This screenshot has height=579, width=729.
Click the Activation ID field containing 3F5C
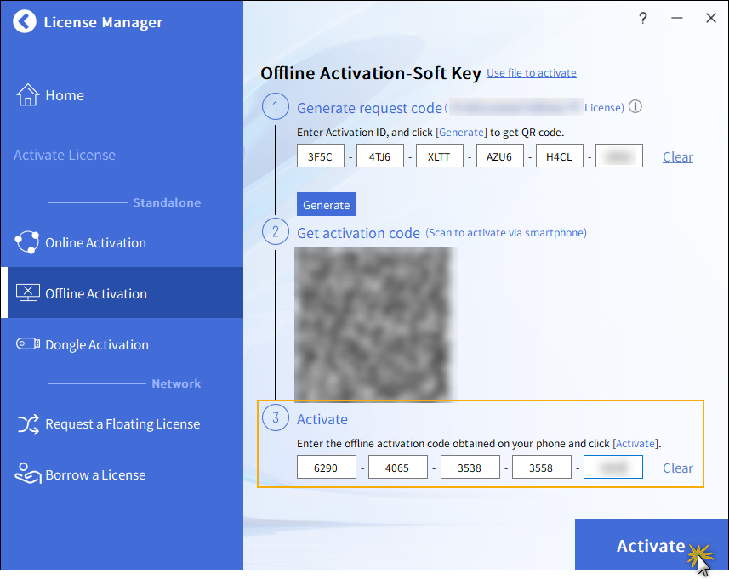[318, 156]
